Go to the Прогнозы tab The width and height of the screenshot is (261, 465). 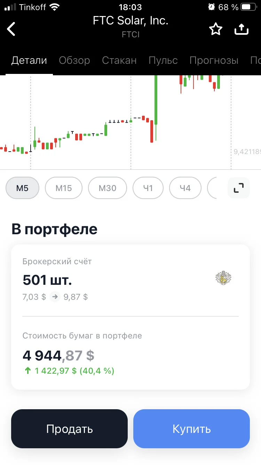(x=214, y=60)
